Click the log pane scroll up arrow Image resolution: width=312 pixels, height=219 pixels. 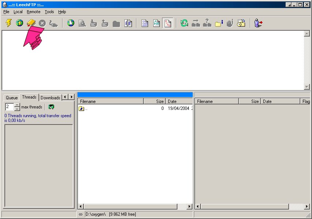coord(307,34)
